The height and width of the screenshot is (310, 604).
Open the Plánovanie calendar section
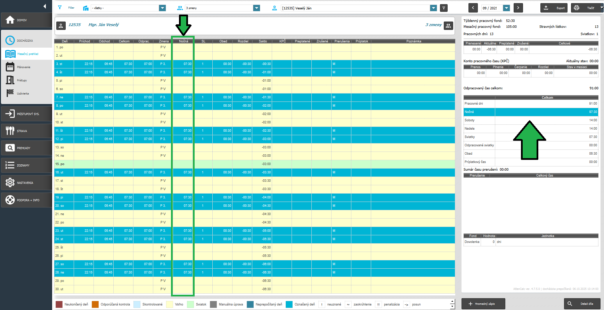pos(23,67)
